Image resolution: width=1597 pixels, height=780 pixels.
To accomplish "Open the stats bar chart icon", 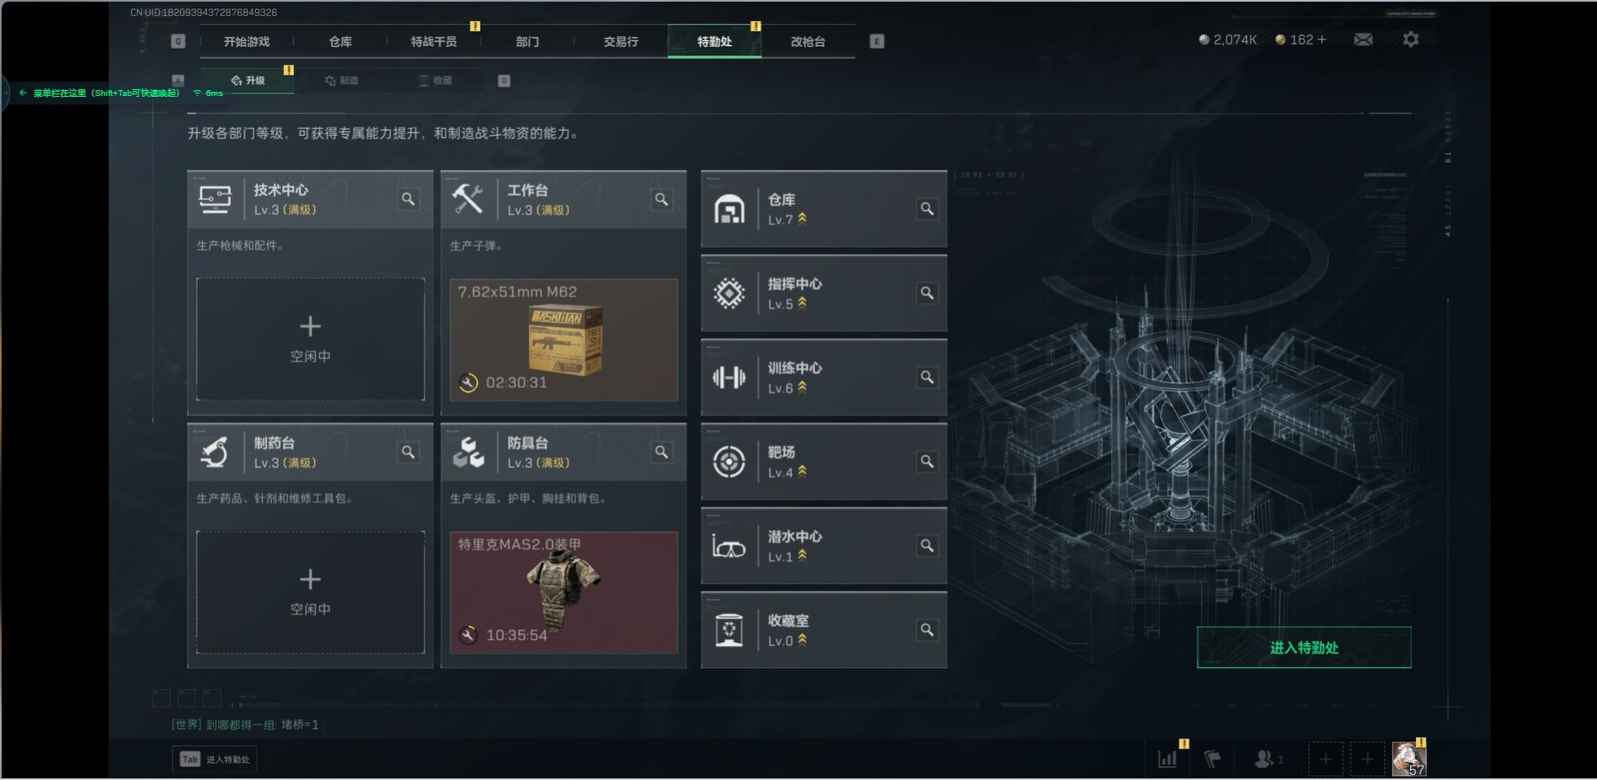I will [1168, 759].
